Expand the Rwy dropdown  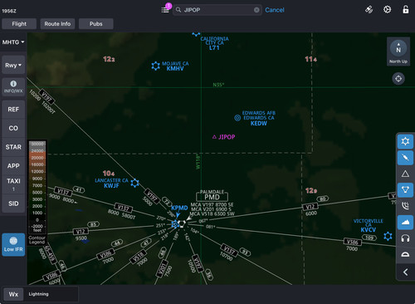13,65
